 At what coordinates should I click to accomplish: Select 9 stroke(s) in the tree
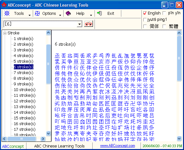coord(23,84)
